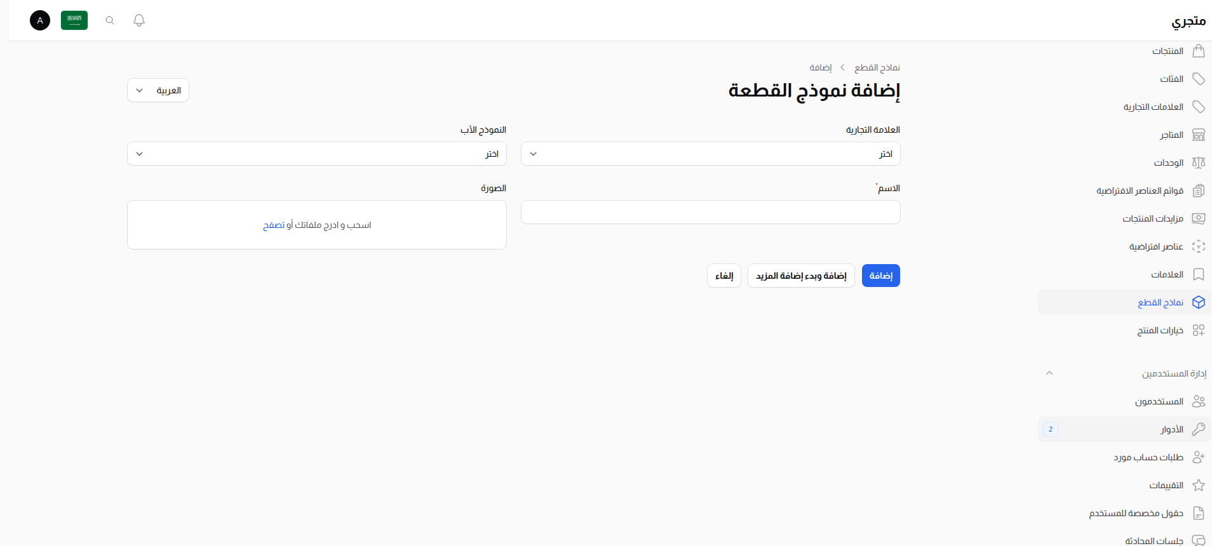Click إضافة breadcrumb text
The height and width of the screenshot is (546, 1212).
[x=821, y=67]
